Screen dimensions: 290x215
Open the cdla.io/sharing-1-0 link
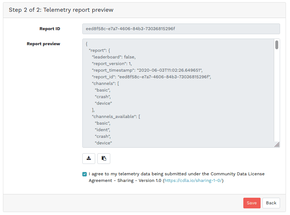coord(193,181)
